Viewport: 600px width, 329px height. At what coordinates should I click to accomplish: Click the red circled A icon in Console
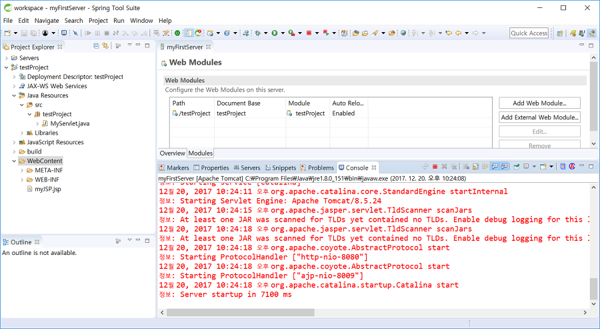pyautogui.click(x=573, y=167)
